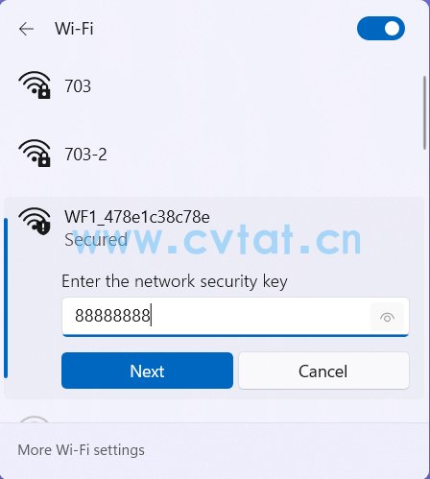Image resolution: width=430 pixels, height=479 pixels.
Task: Click the network list scrollbar
Action: click(425, 113)
